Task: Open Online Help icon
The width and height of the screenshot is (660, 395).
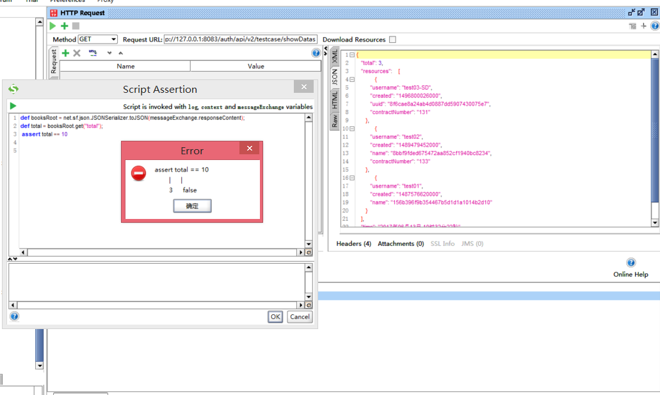Action: click(x=631, y=262)
